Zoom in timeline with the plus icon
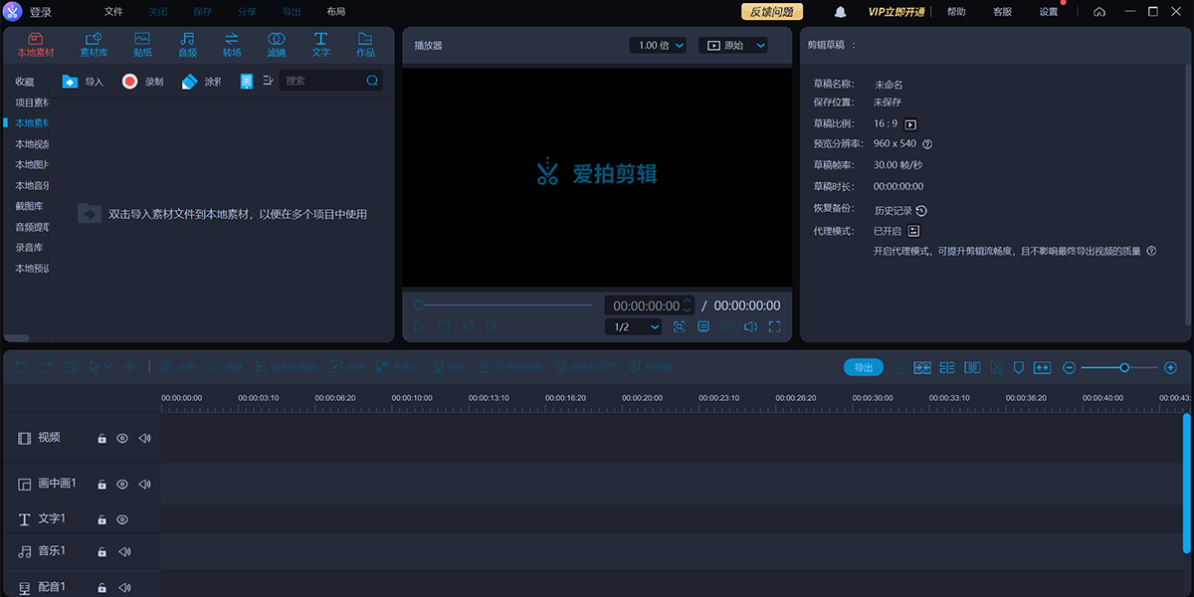 (x=1170, y=367)
